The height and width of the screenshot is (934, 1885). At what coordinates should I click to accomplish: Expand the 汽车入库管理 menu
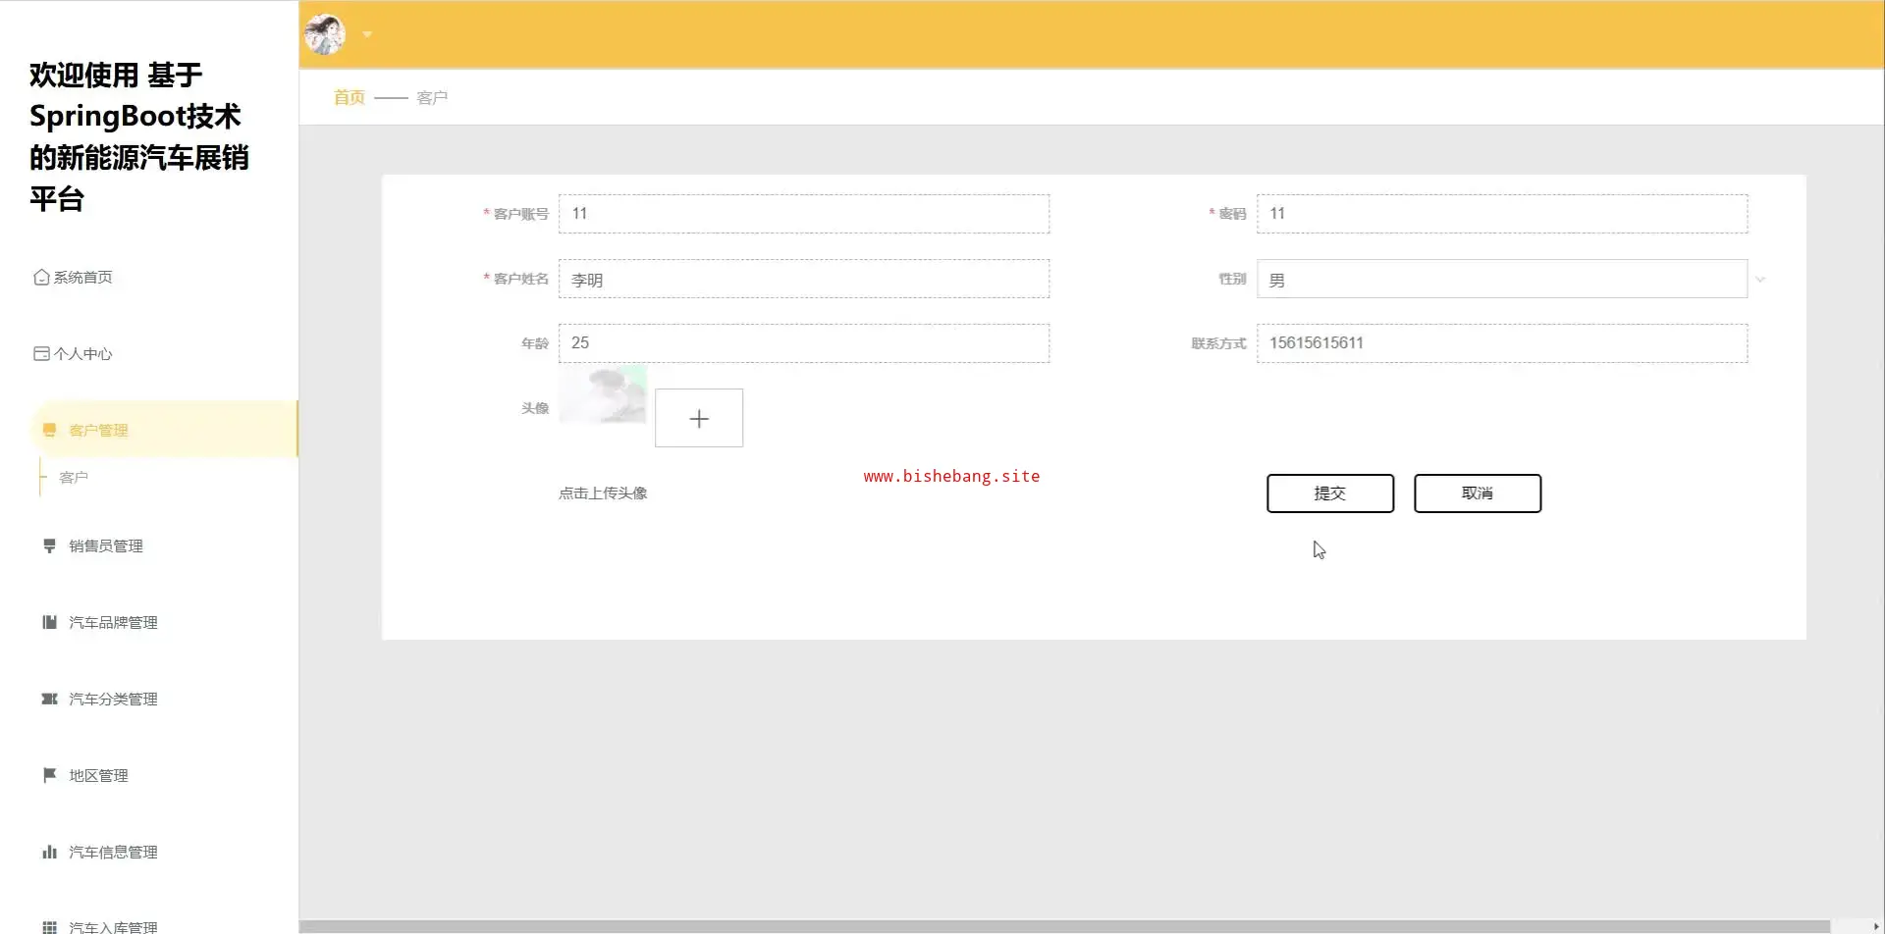(x=113, y=927)
